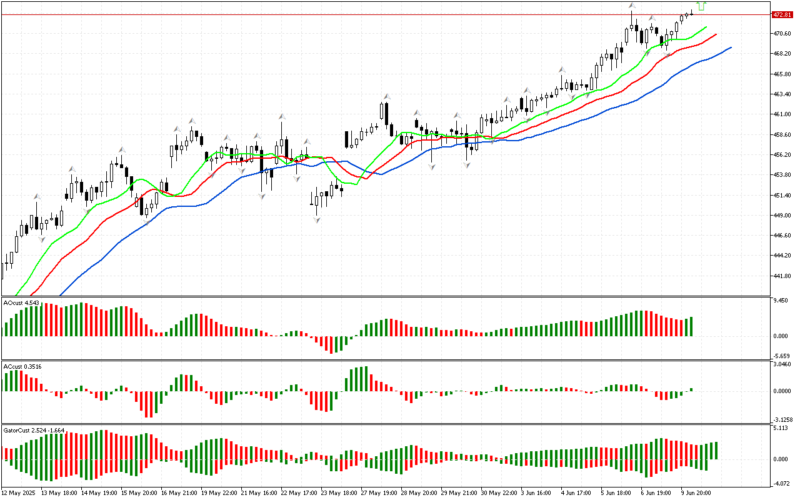Click the 470.60 price scale value
The width and height of the screenshot is (800, 500).
coord(782,34)
